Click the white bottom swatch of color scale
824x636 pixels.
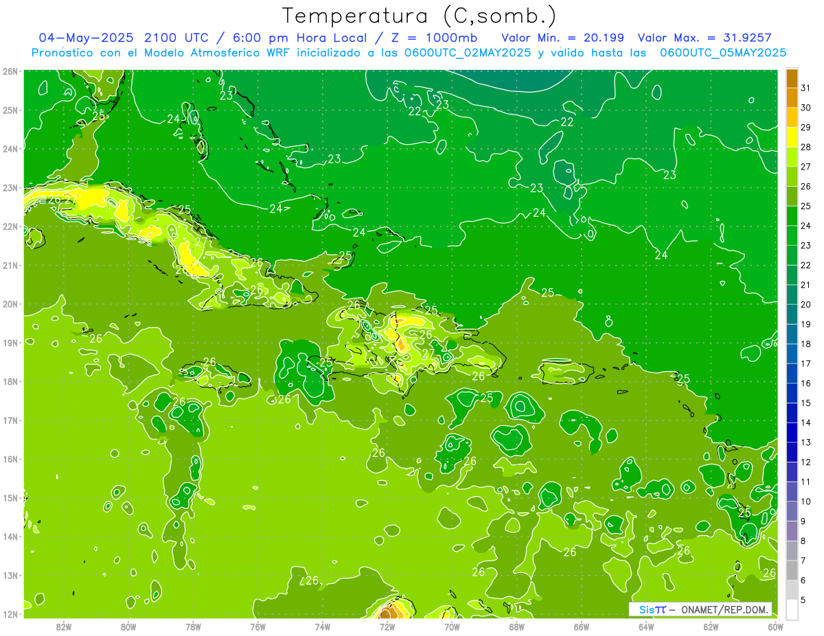click(792, 609)
